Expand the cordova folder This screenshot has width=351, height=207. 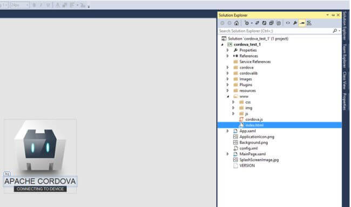(x=228, y=67)
